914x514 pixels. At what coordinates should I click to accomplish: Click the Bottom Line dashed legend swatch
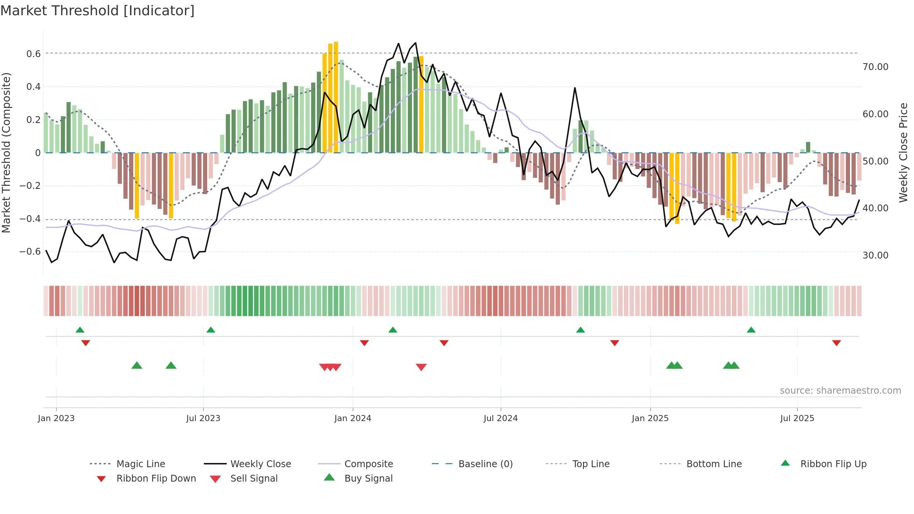coord(670,464)
